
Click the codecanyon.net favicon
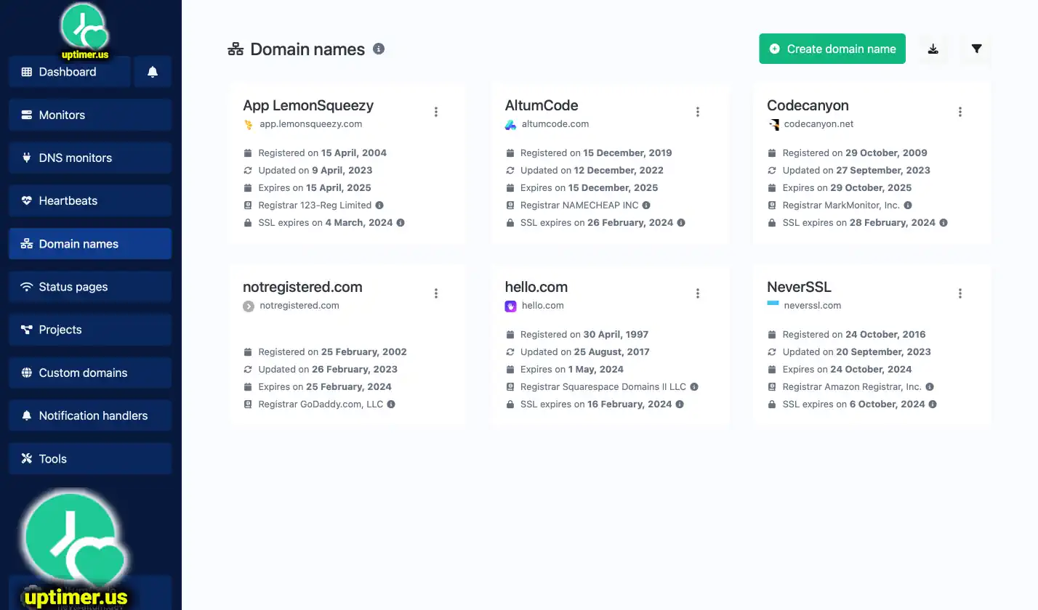point(773,124)
